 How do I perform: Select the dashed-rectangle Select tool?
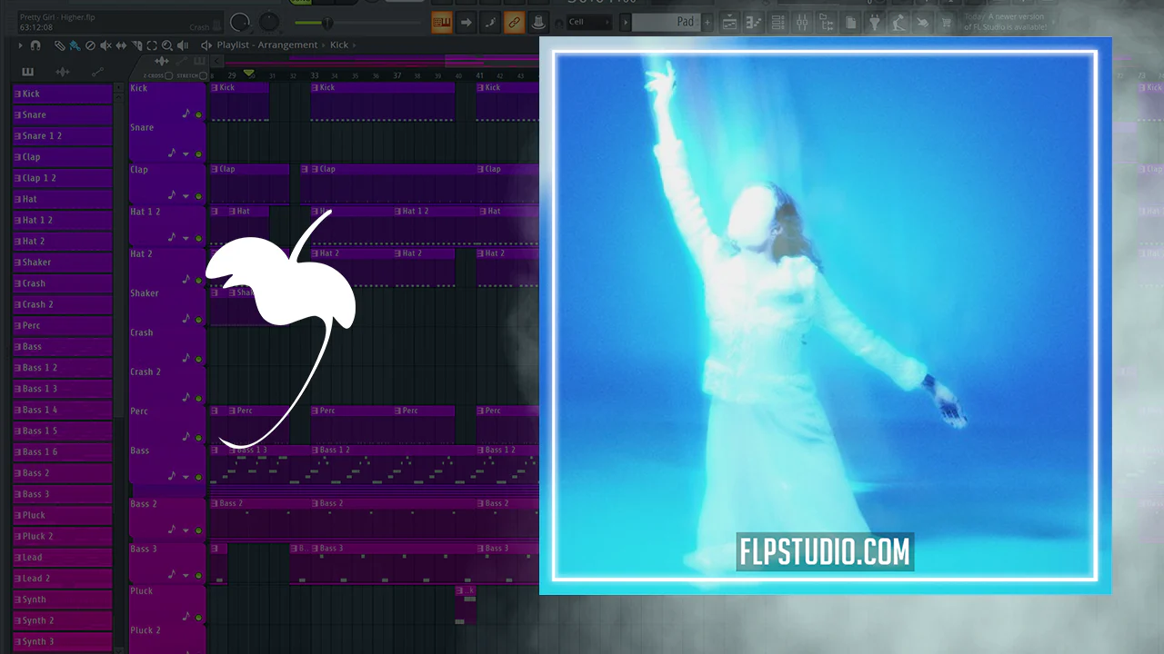pyautogui.click(x=152, y=45)
